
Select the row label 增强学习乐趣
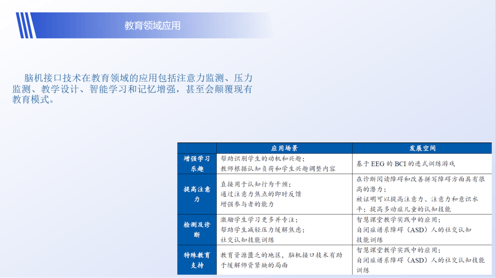197,164
